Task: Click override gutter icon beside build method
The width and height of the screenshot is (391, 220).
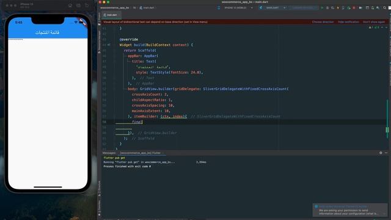Action: (x=109, y=45)
